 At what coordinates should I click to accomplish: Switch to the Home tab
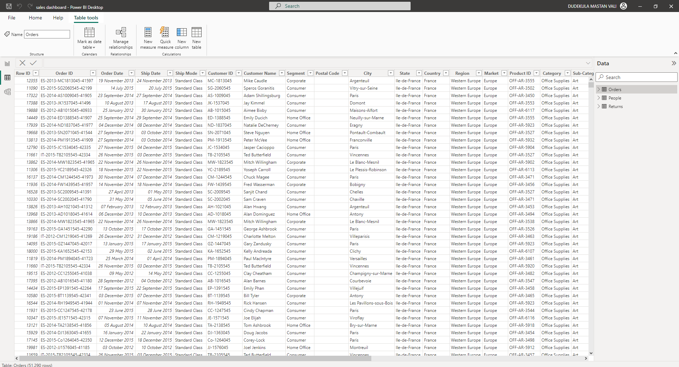tap(35, 18)
